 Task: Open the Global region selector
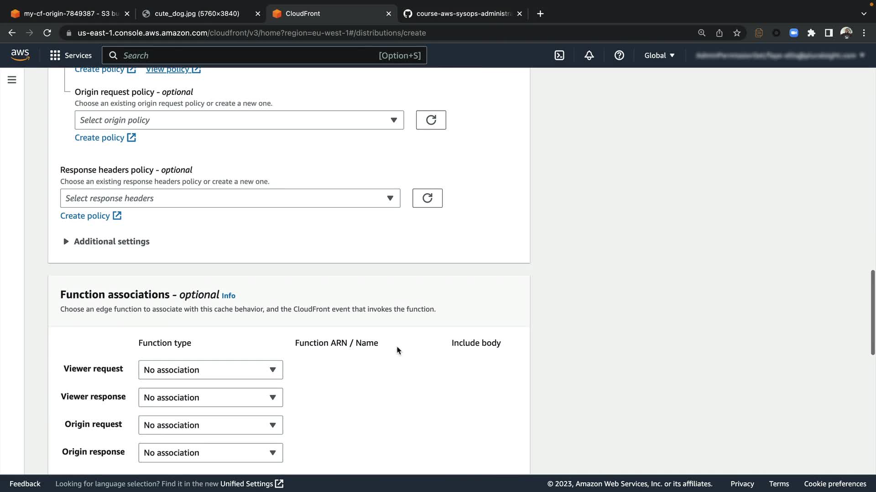pos(659,56)
